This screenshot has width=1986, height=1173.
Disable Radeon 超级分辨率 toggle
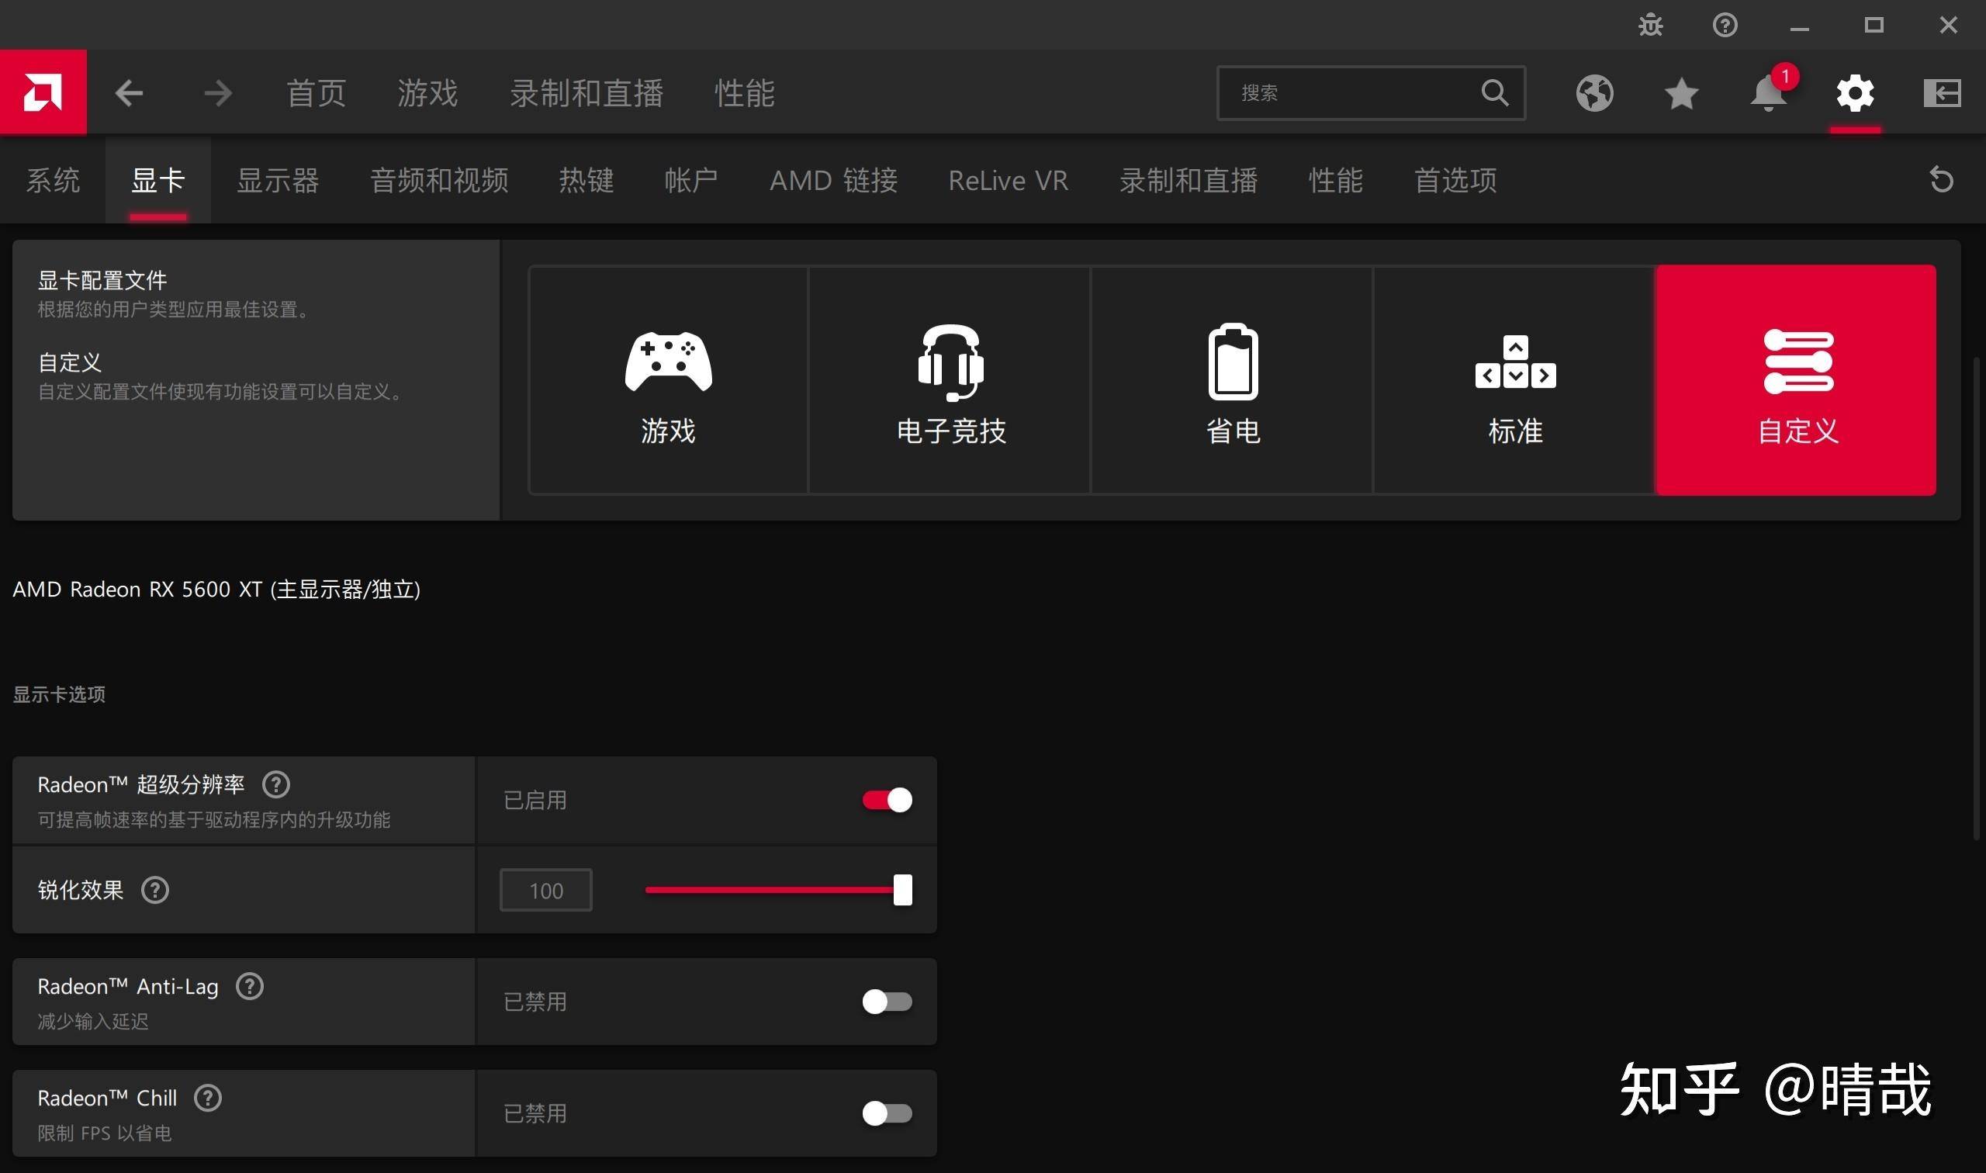(x=887, y=800)
